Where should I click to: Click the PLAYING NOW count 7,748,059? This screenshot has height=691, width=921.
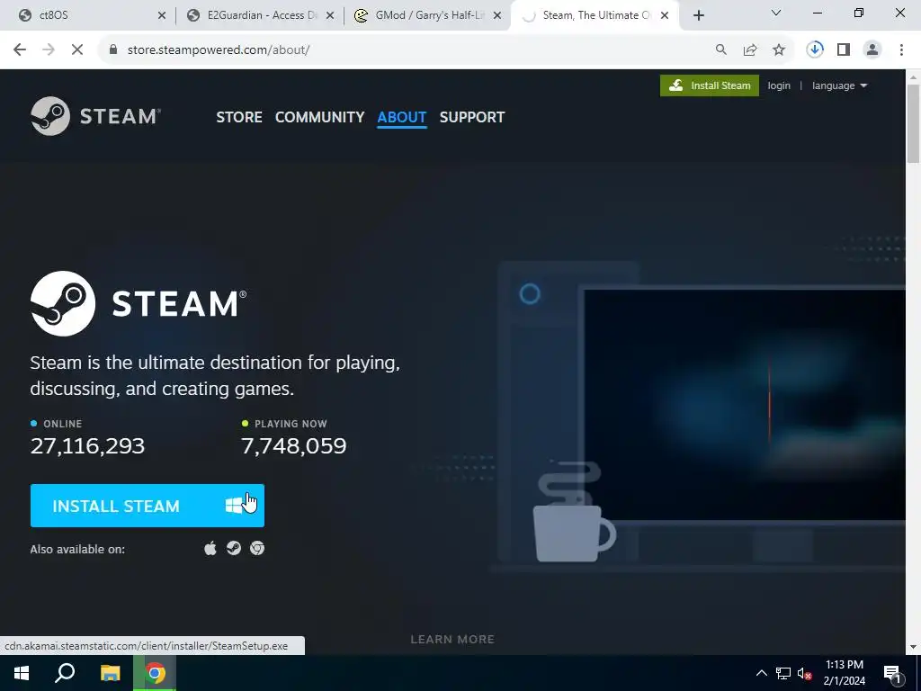tap(294, 446)
